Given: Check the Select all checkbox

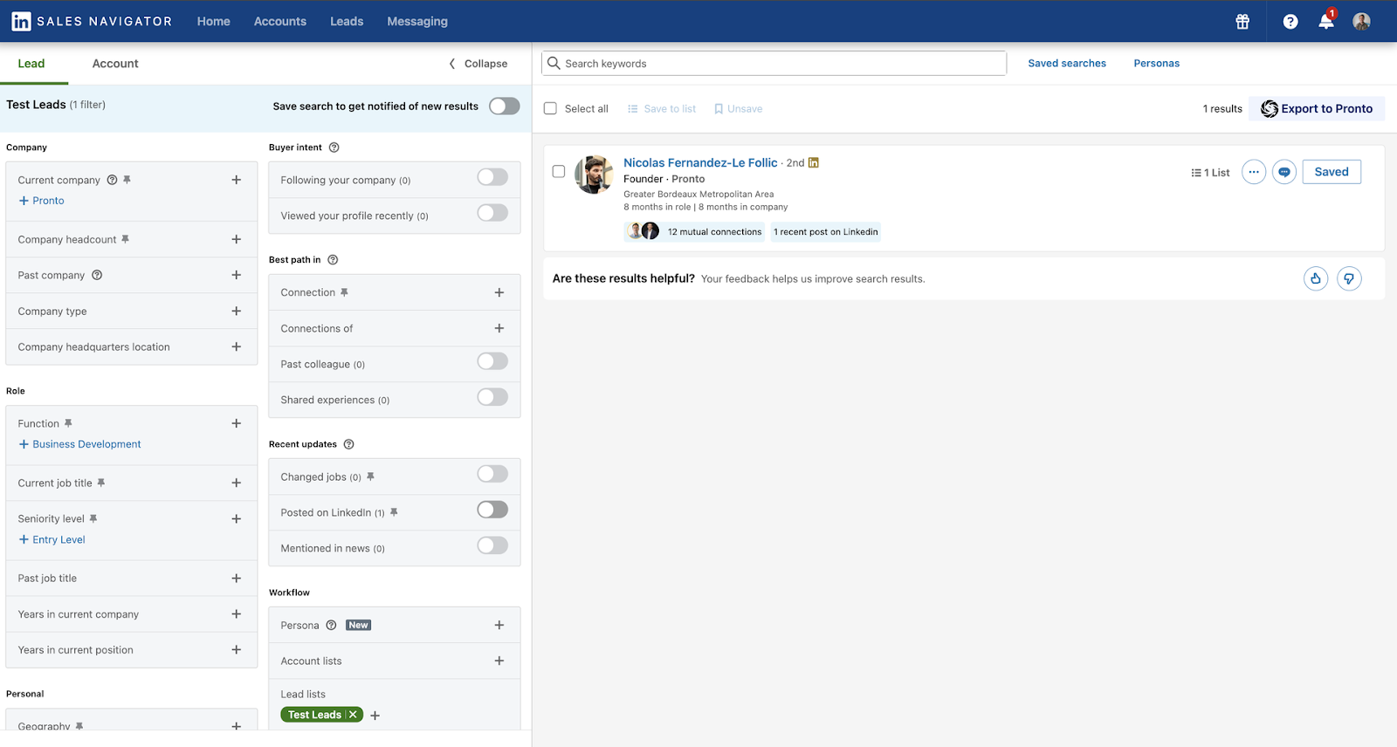Looking at the screenshot, I should (550, 108).
